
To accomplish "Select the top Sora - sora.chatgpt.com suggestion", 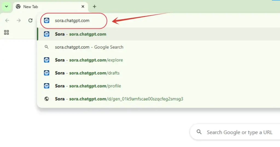I will point(80,34).
